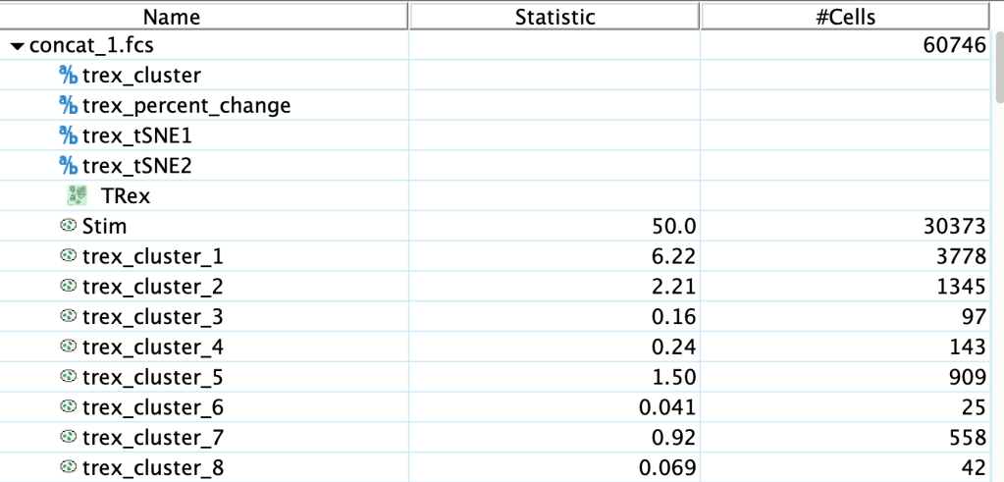This screenshot has width=1004, height=482.
Task: Sort by the Statistic column header
Action: [x=555, y=17]
